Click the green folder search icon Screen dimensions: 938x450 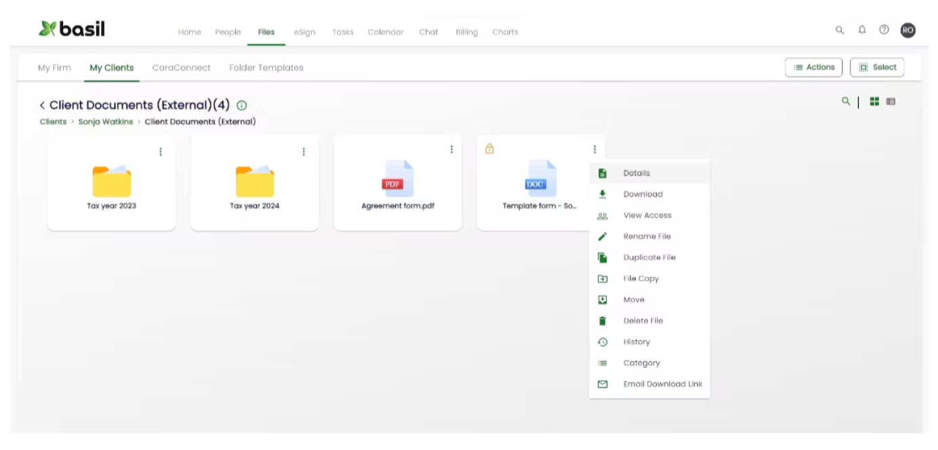point(845,101)
